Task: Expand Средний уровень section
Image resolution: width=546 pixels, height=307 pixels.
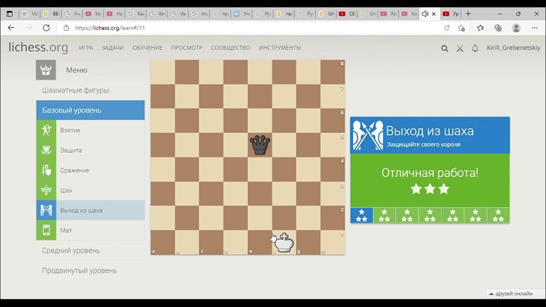Action: (x=90, y=250)
